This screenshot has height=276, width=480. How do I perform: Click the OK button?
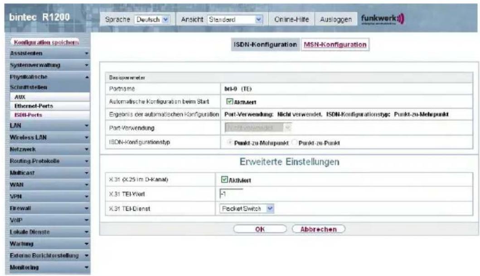click(260, 229)
